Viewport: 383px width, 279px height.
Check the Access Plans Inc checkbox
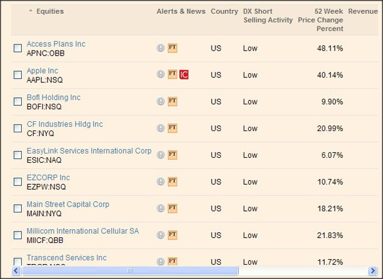coord(17,48)
